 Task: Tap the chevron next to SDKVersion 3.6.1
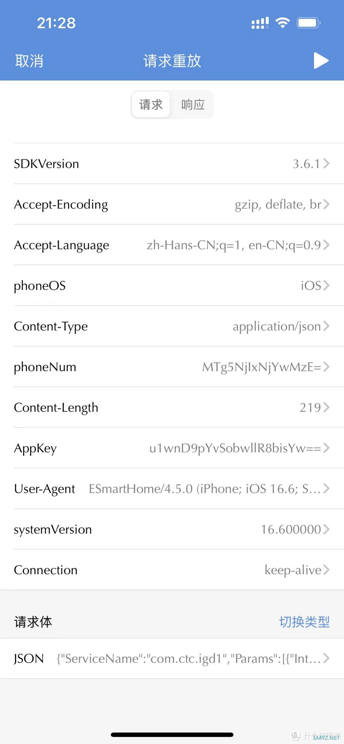tap(326, 164)
